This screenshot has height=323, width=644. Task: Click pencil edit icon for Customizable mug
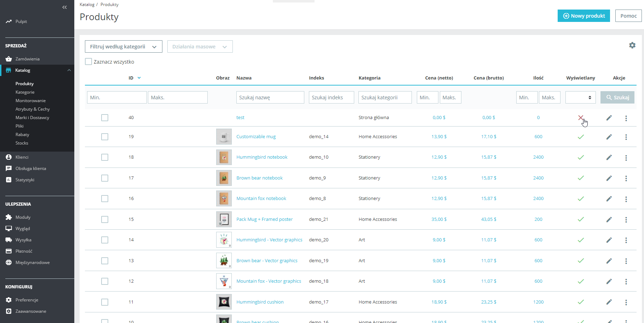[x=609, y=137]
